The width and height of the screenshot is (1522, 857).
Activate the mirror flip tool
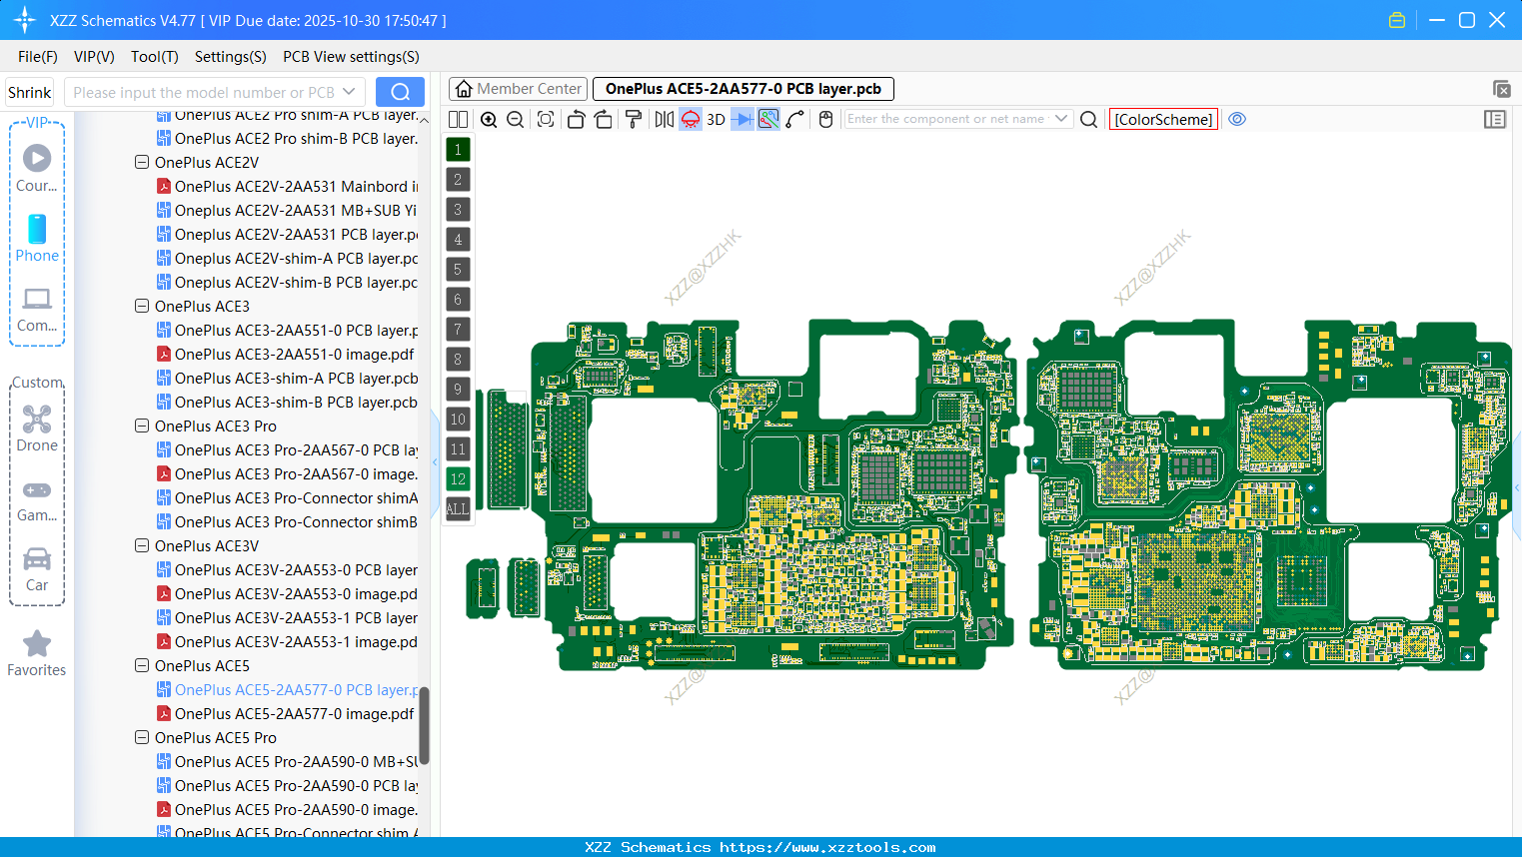(663, 119)
